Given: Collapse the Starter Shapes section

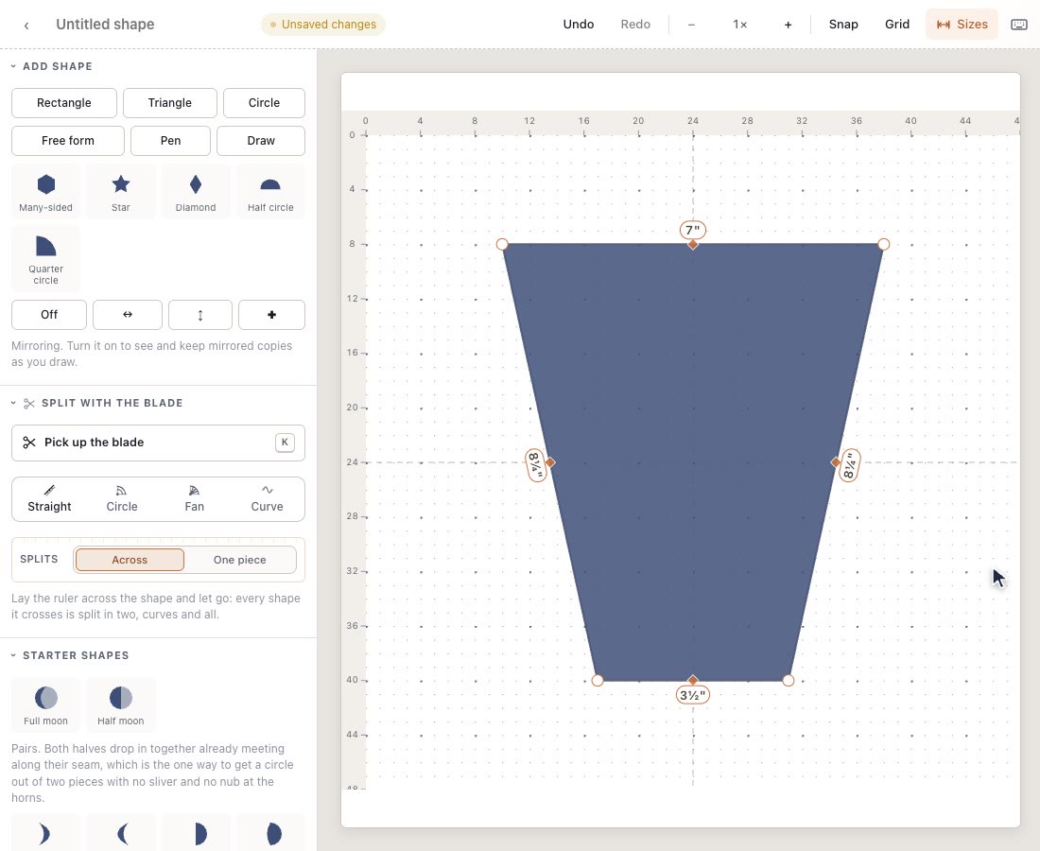Looking at the screenshot, I should (70, 655).
